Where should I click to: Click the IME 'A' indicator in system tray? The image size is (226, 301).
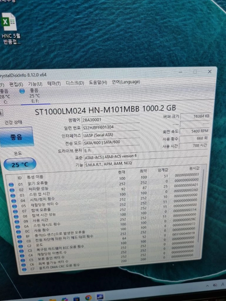click(223, 284)
